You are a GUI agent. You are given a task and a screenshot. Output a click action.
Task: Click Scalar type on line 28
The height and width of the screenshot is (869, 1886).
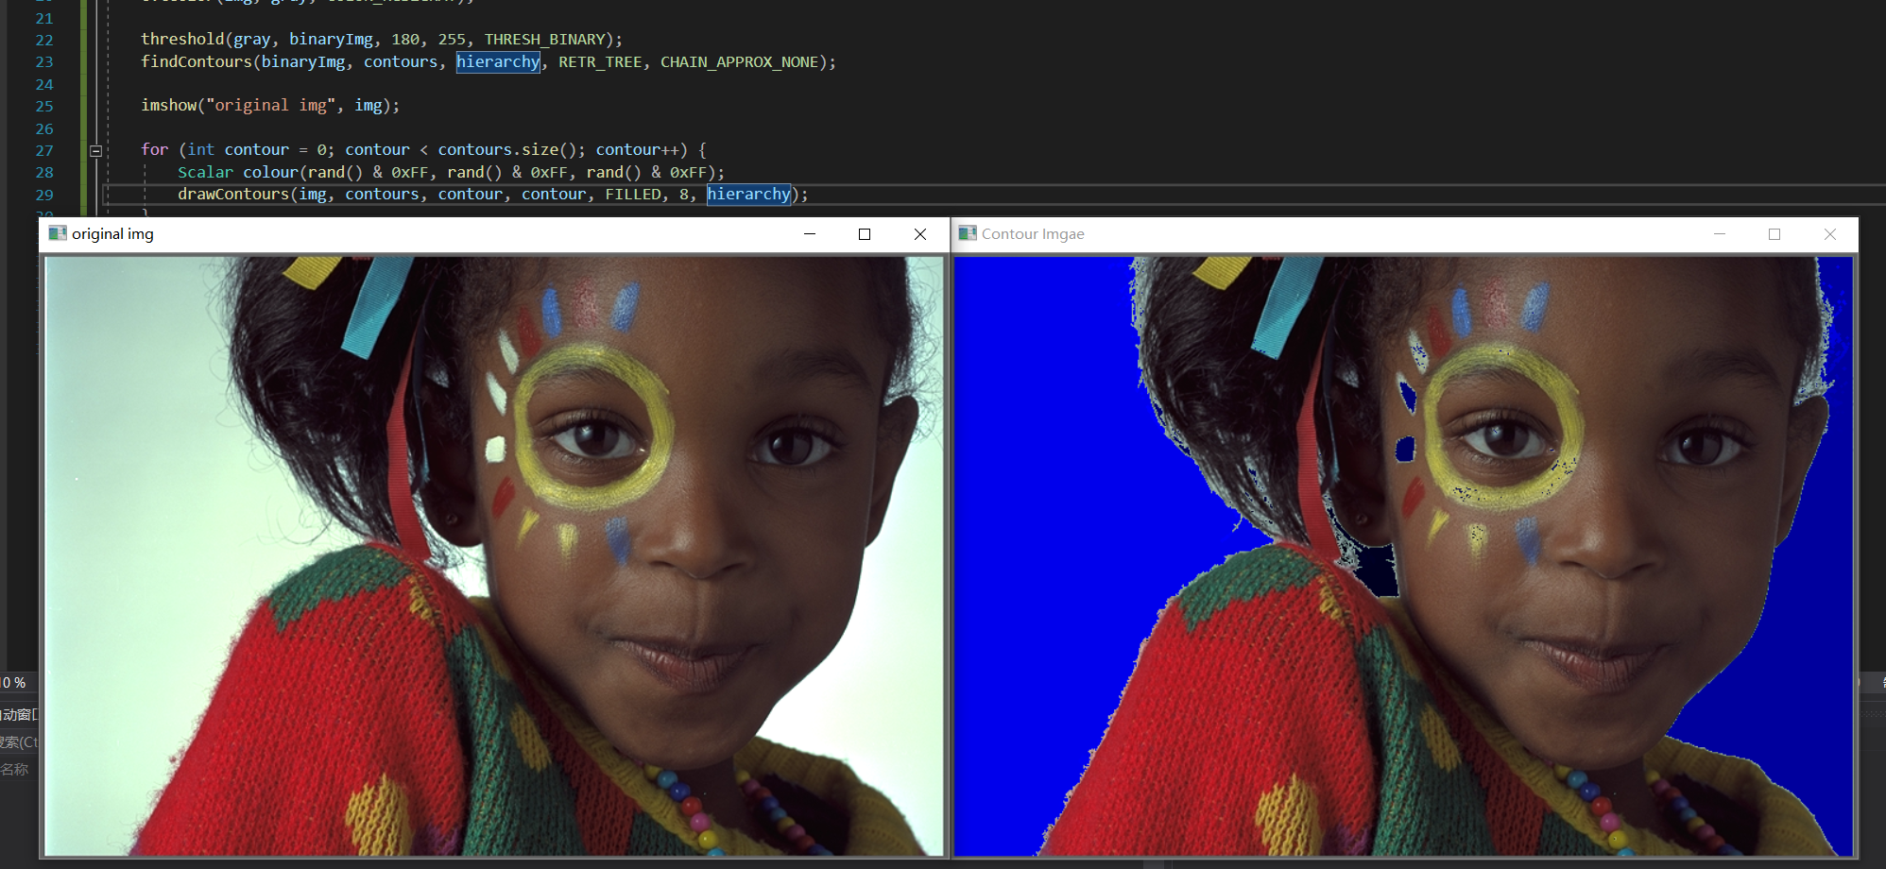205,173
